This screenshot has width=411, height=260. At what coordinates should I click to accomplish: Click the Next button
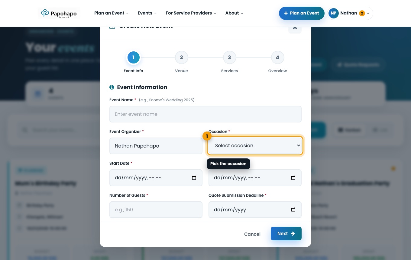[x=286, y=234]
